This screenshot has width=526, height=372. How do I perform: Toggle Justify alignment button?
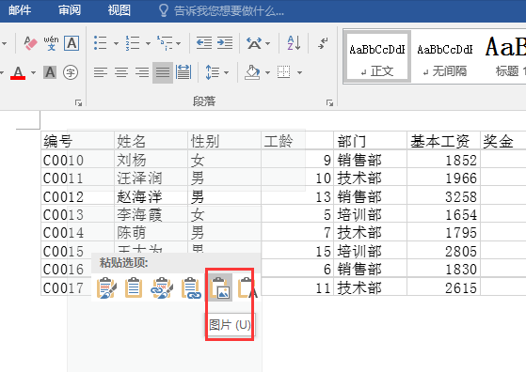[163, 72]
